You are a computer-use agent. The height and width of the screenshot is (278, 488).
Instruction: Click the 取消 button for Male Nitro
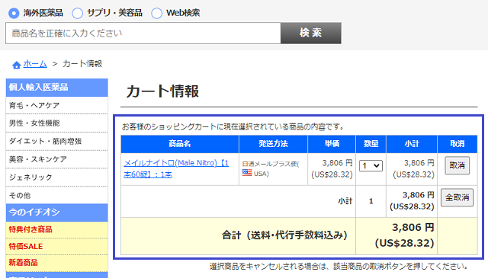457,165
